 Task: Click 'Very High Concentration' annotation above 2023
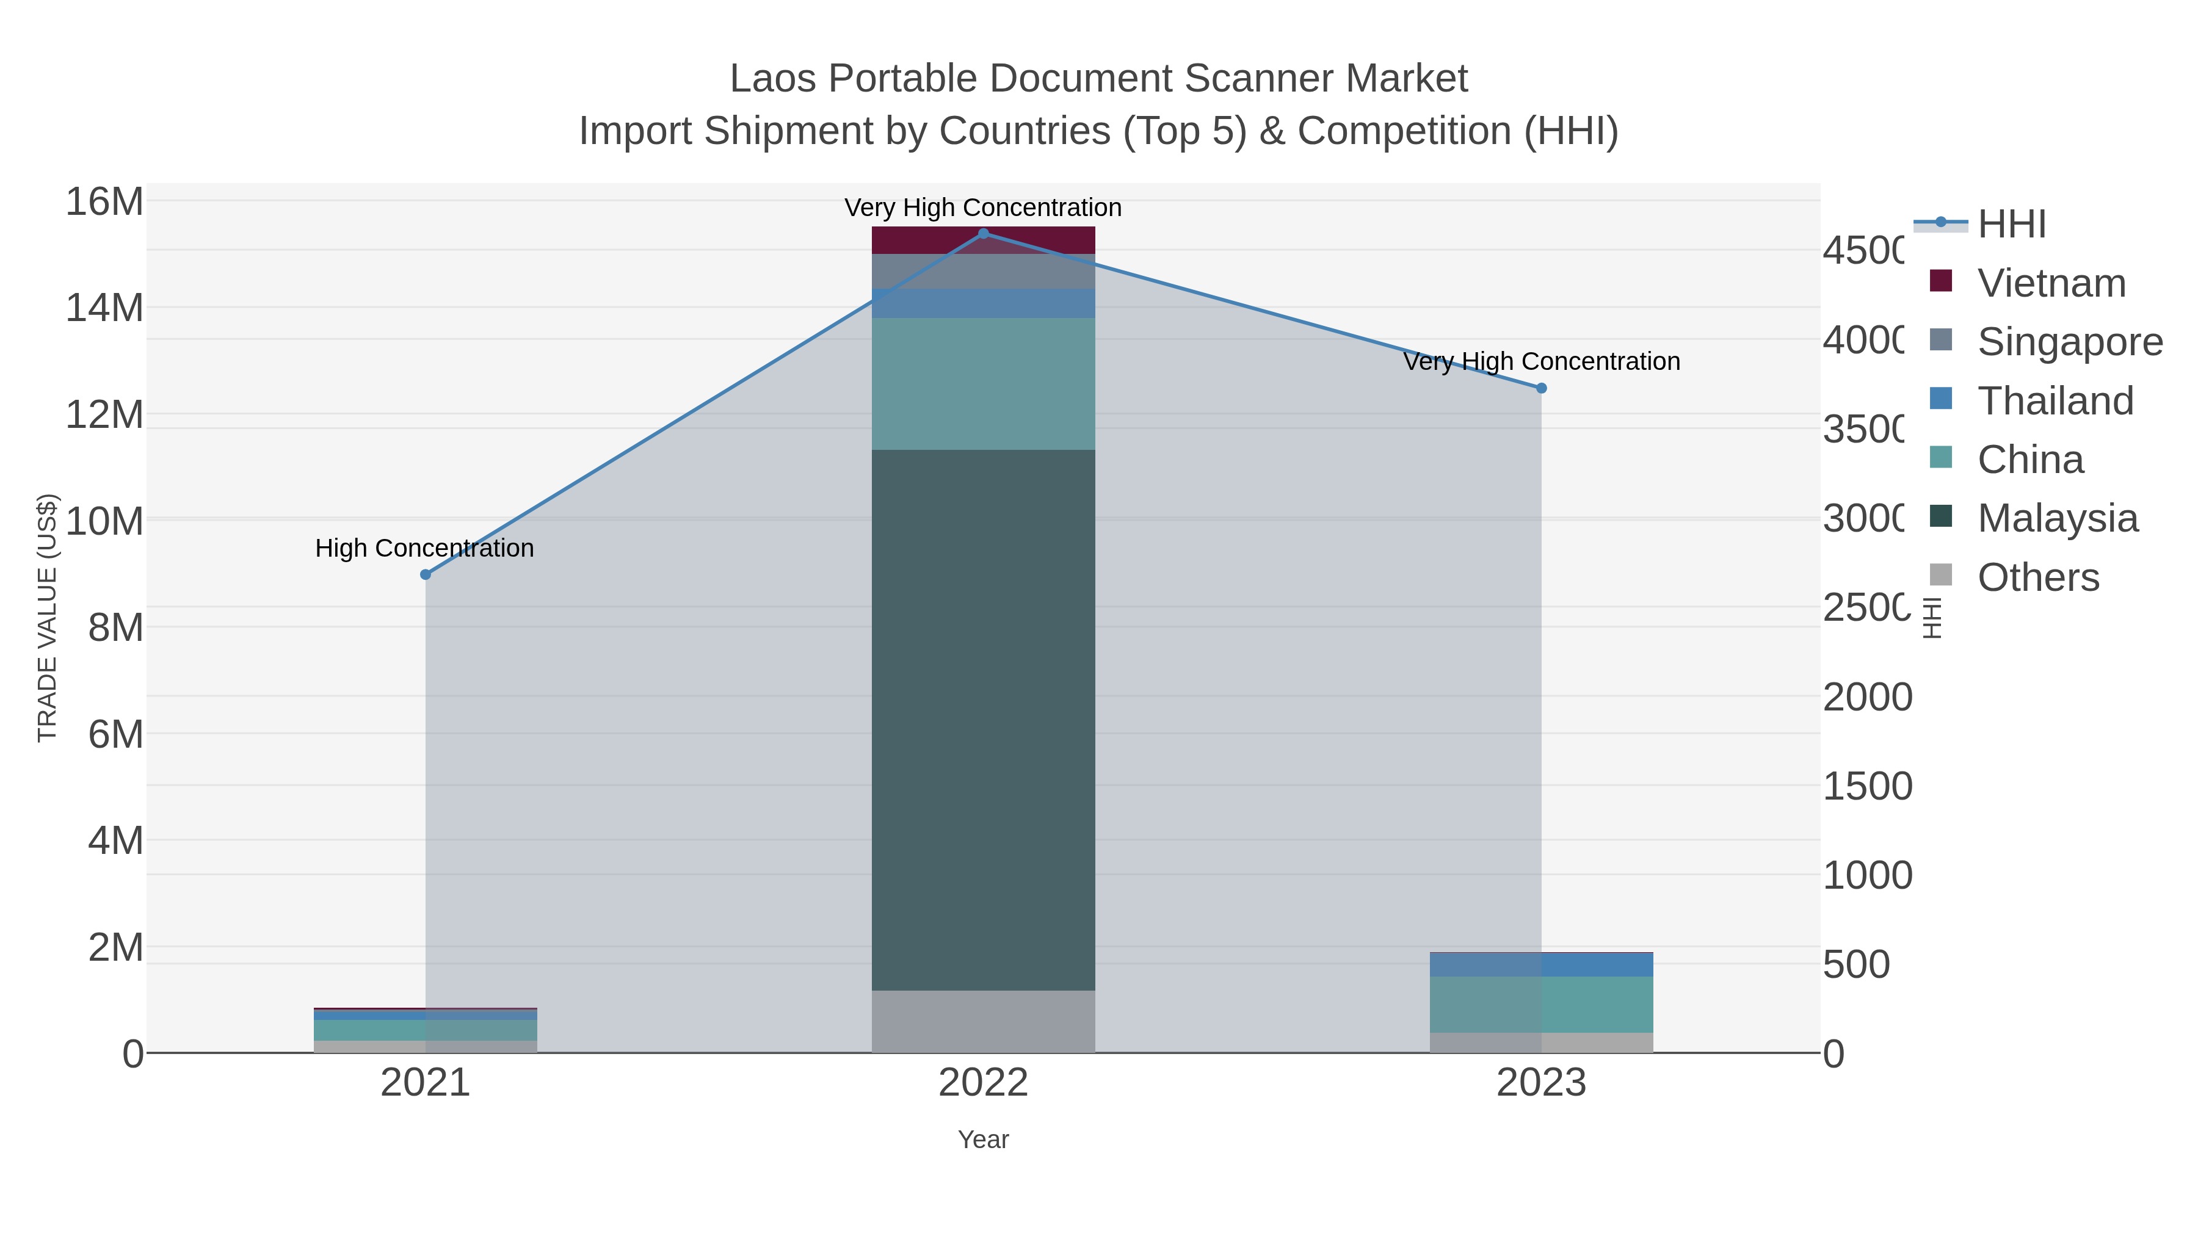pos(1541,362)
